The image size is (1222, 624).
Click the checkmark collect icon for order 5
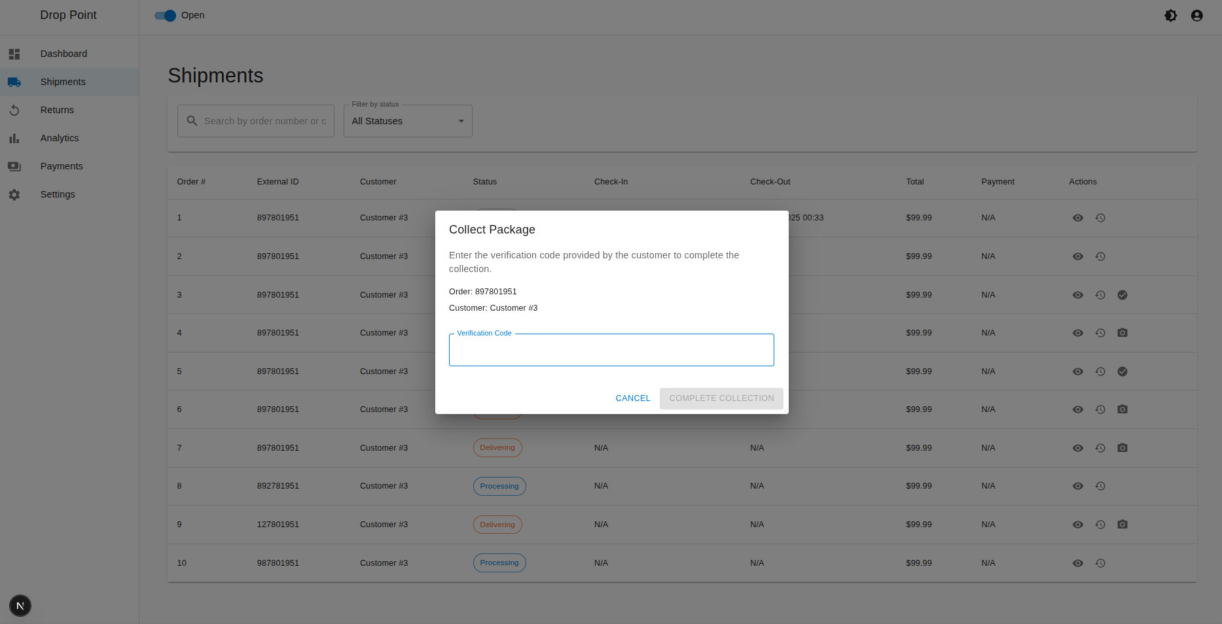[x=1123, y=372]
